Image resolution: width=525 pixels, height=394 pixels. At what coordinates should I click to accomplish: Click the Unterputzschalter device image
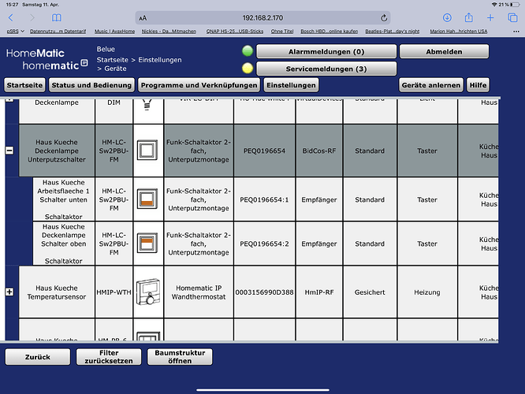(x=148, y=150)
